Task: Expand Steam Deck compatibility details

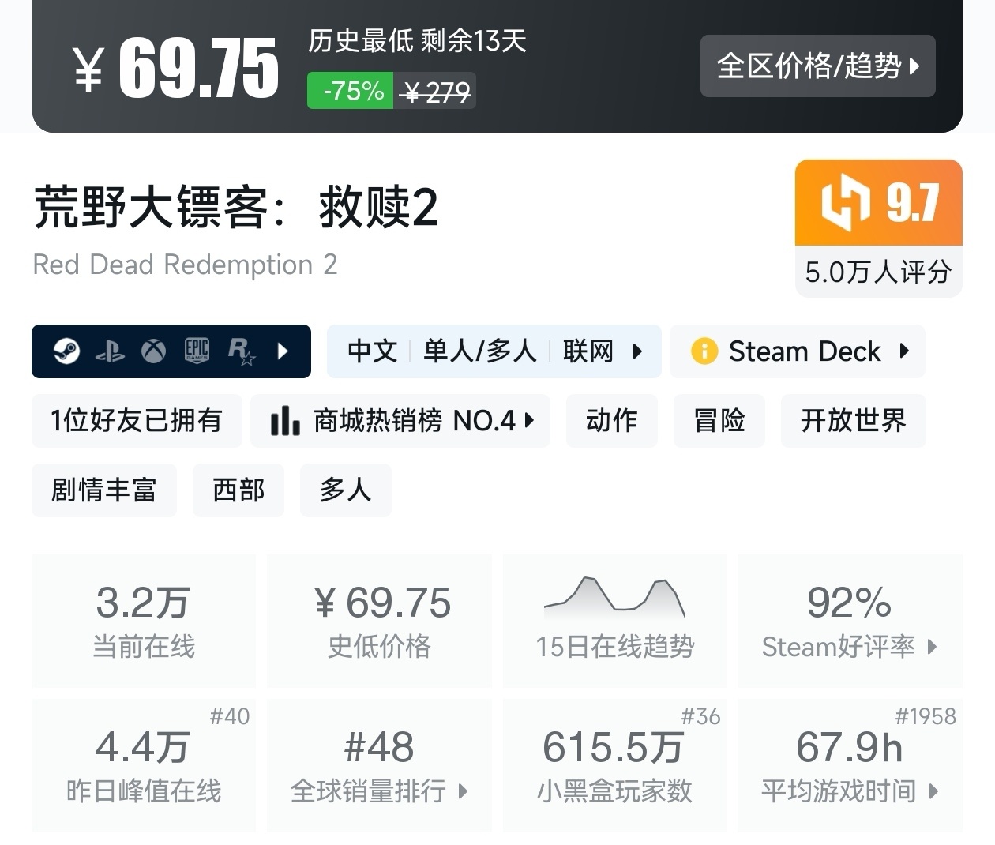Action: tap(905, 351)
